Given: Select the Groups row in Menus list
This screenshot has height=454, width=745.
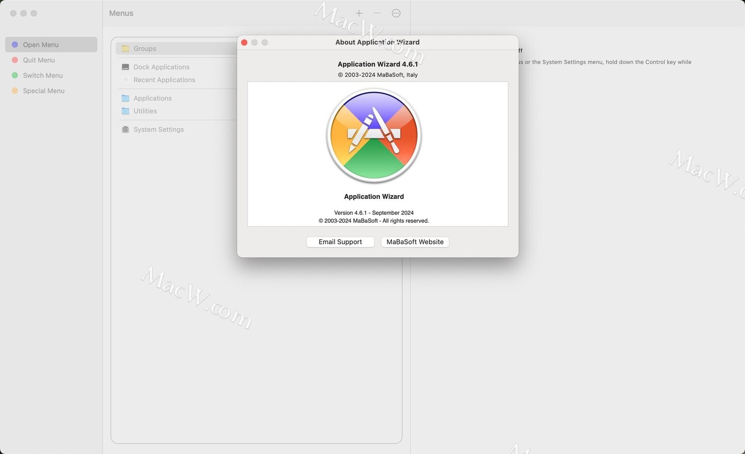Looking at the screenshot, I should pos(177,49).
